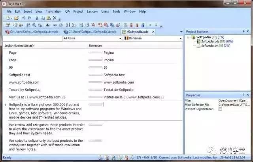Select Softpedia.txt in Project Explorer
The image size is (253, 162).
pos(210,45)
